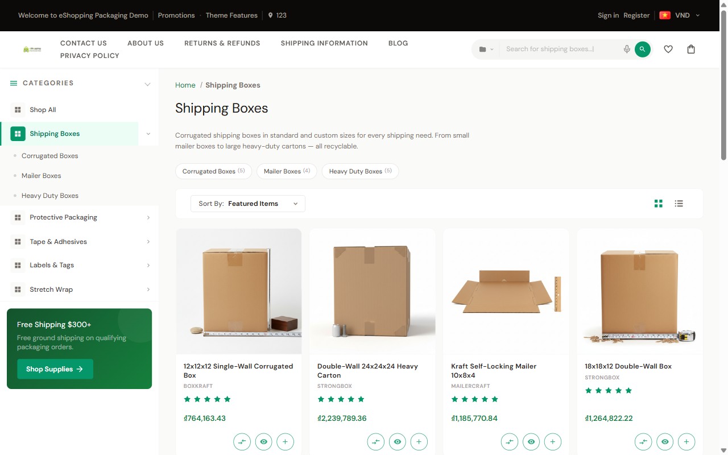Go to the Home breadcrumb link
This screenshot has width=728, height=455.
pos(185,85)
